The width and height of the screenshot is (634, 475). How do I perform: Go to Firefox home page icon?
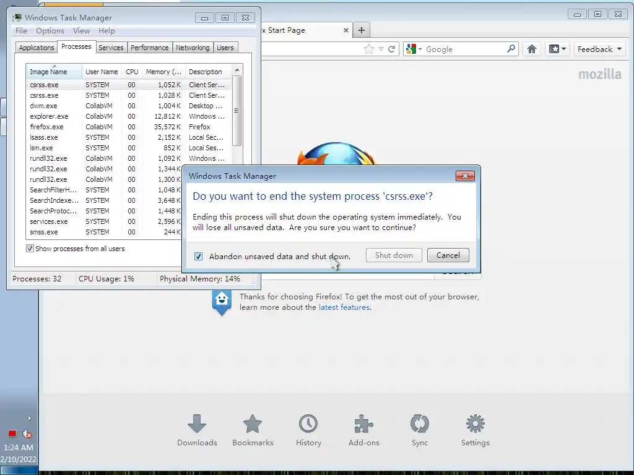coord(532,49)
